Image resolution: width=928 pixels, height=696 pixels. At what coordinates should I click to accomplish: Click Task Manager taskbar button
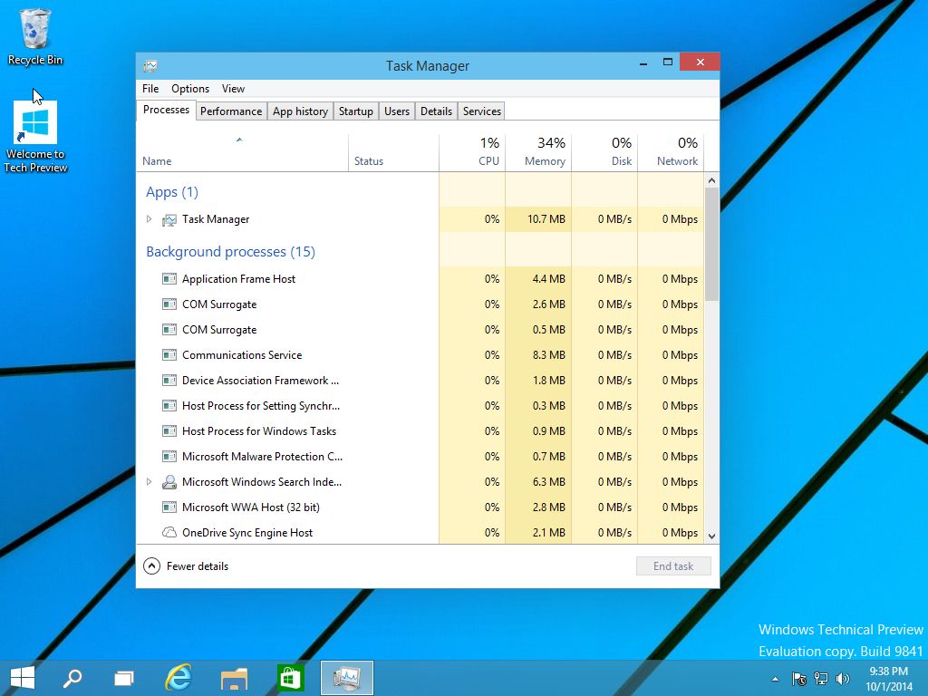click(x=347, y=678)
